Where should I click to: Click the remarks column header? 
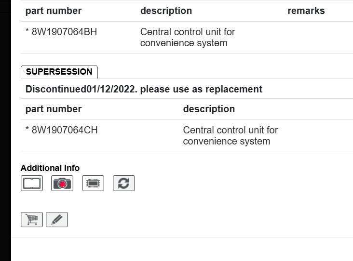point(306,11)
